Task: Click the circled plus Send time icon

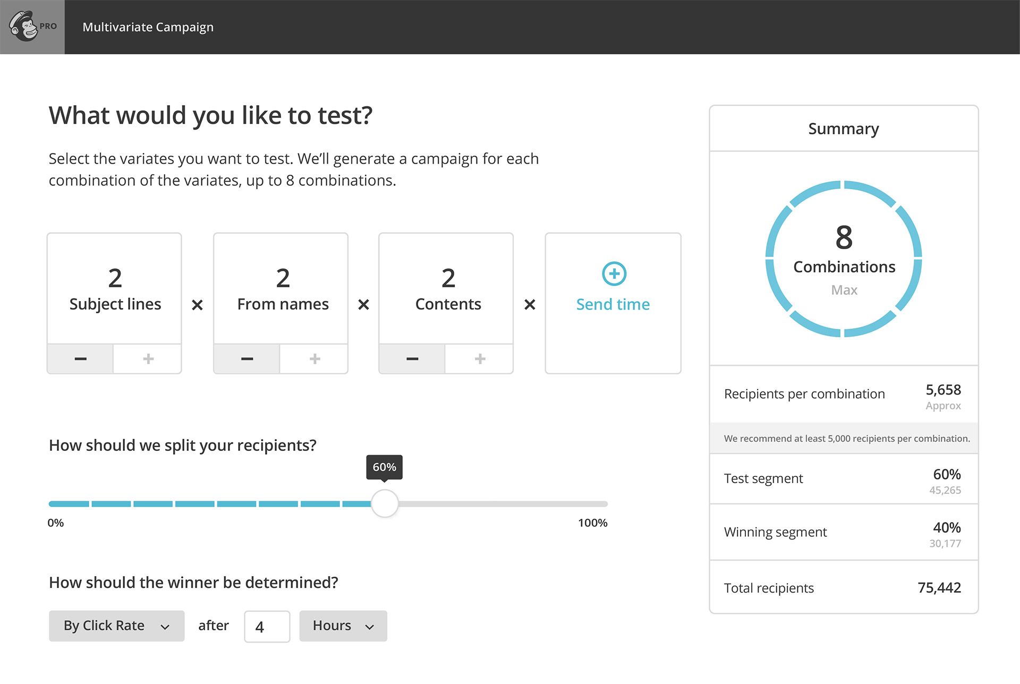Action: [x=614, y=274]
